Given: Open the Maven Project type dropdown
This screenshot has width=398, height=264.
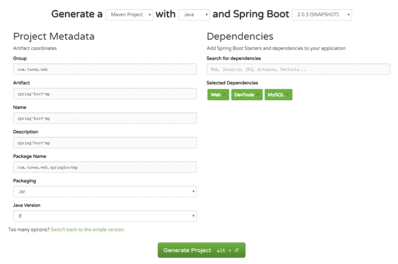Looking at the screenshot, I should coord(129,15).
